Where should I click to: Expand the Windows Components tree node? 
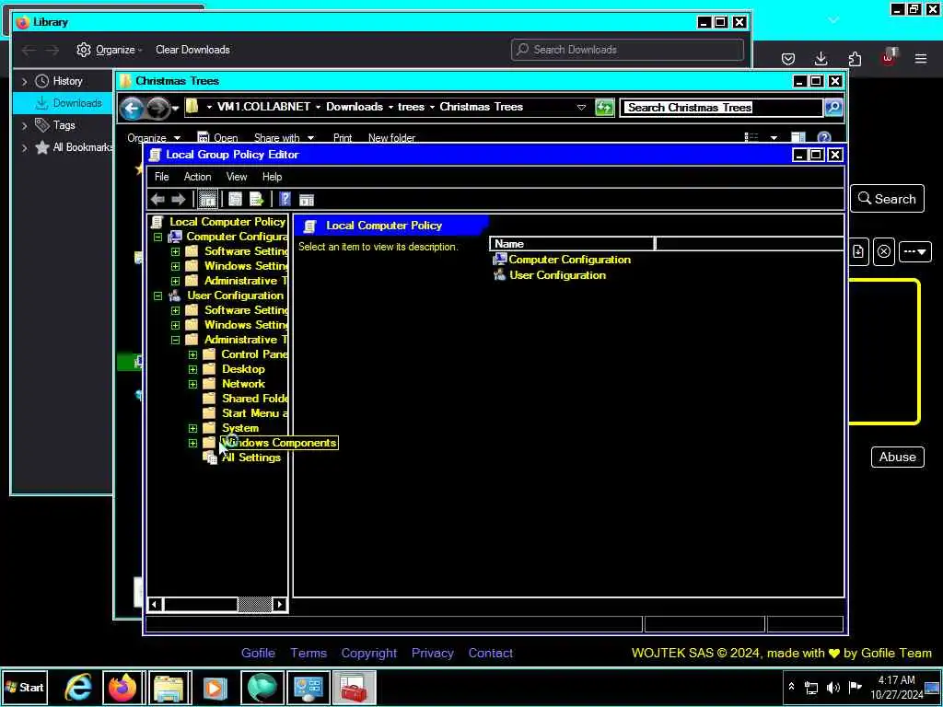[x=192, y=443]
